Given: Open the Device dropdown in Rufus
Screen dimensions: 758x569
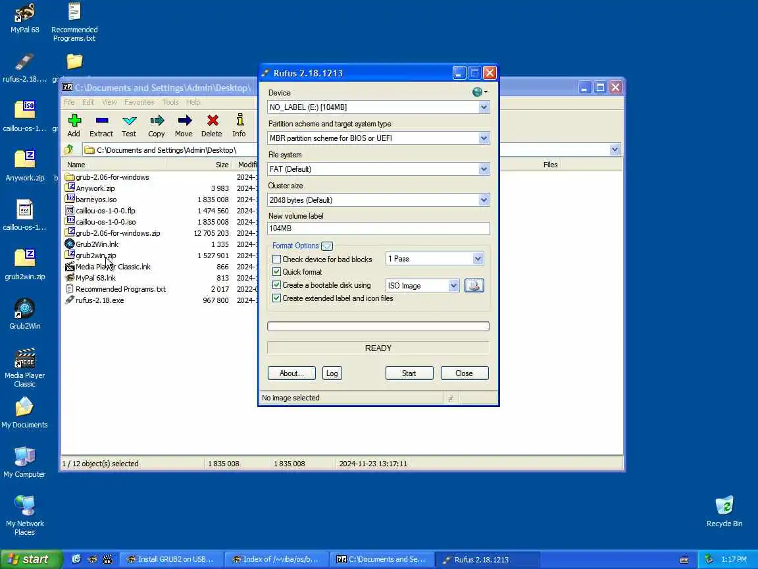Looking at the screenshot, I should pos(484,107).
